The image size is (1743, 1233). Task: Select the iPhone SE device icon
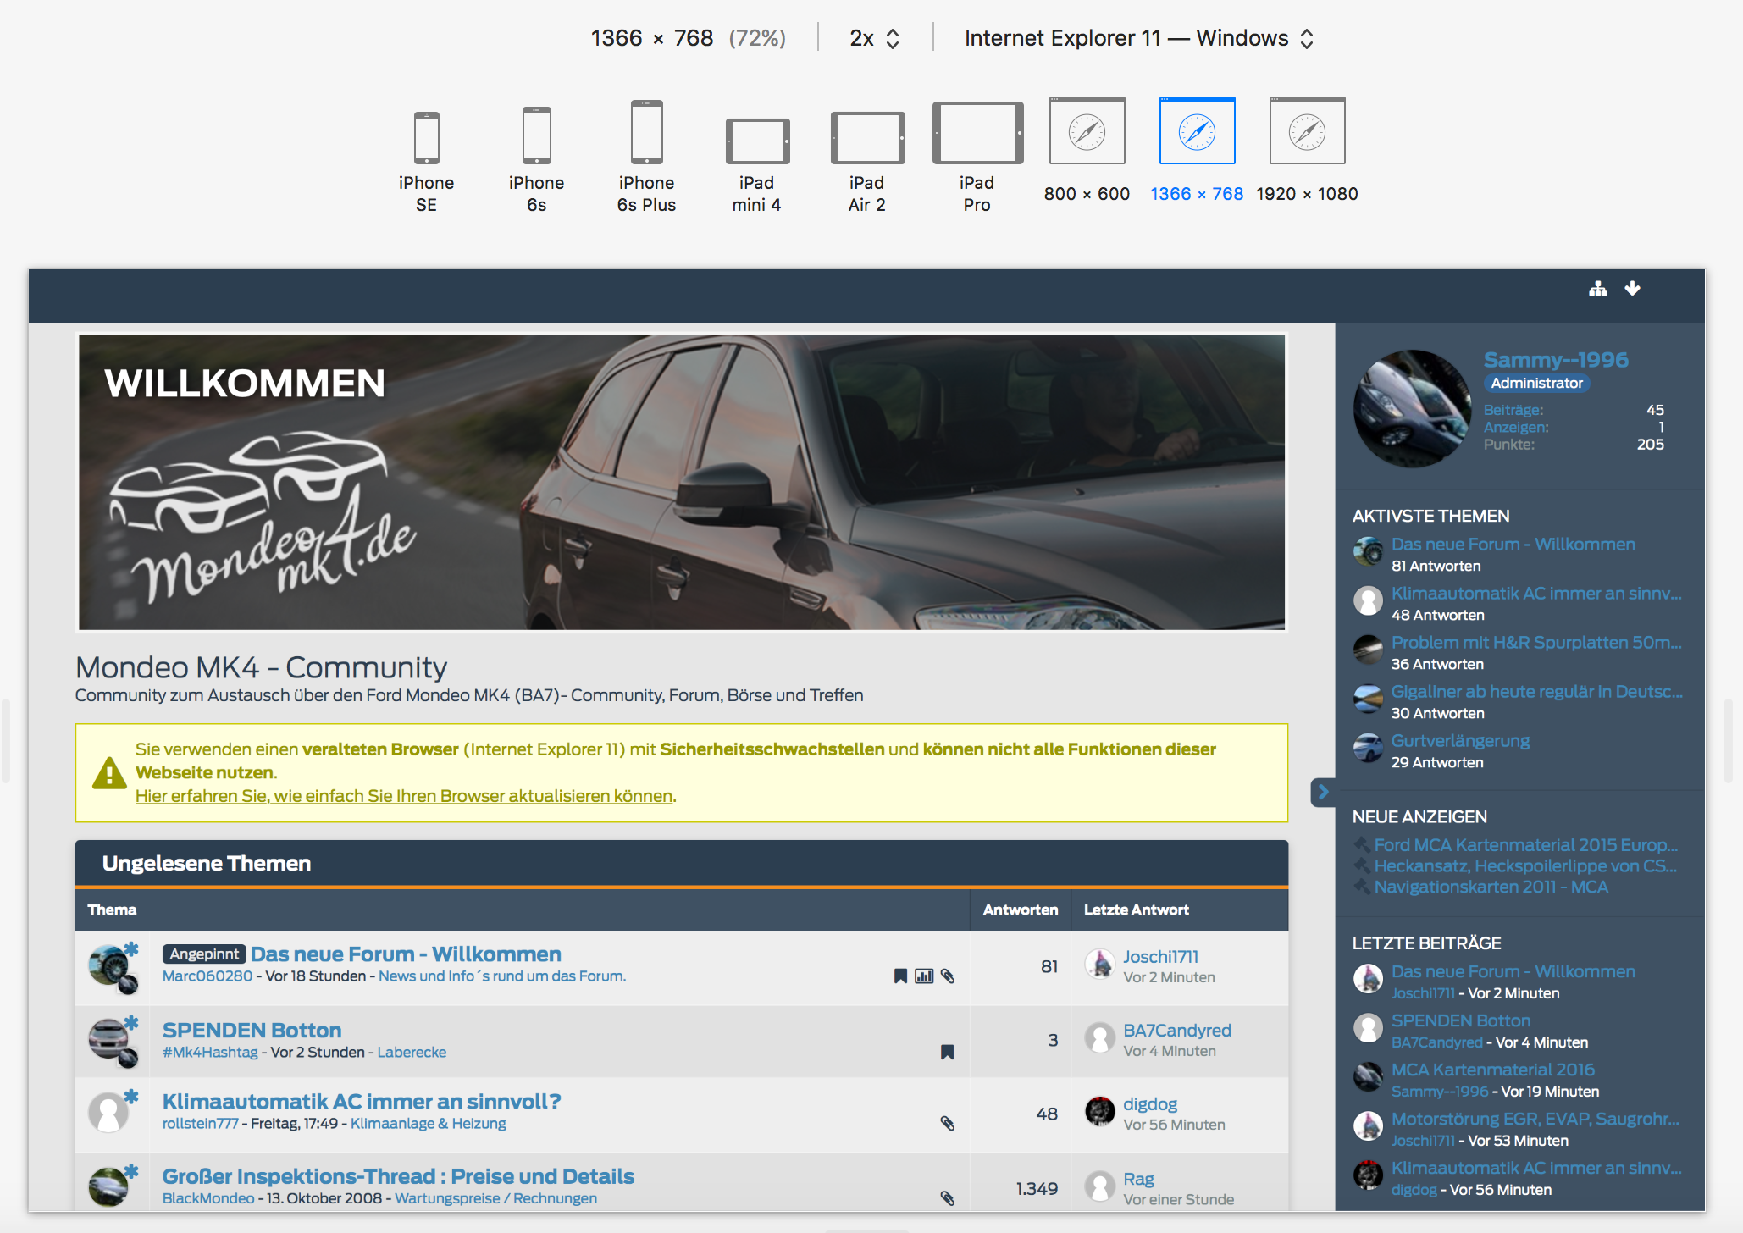coord(426,137)
